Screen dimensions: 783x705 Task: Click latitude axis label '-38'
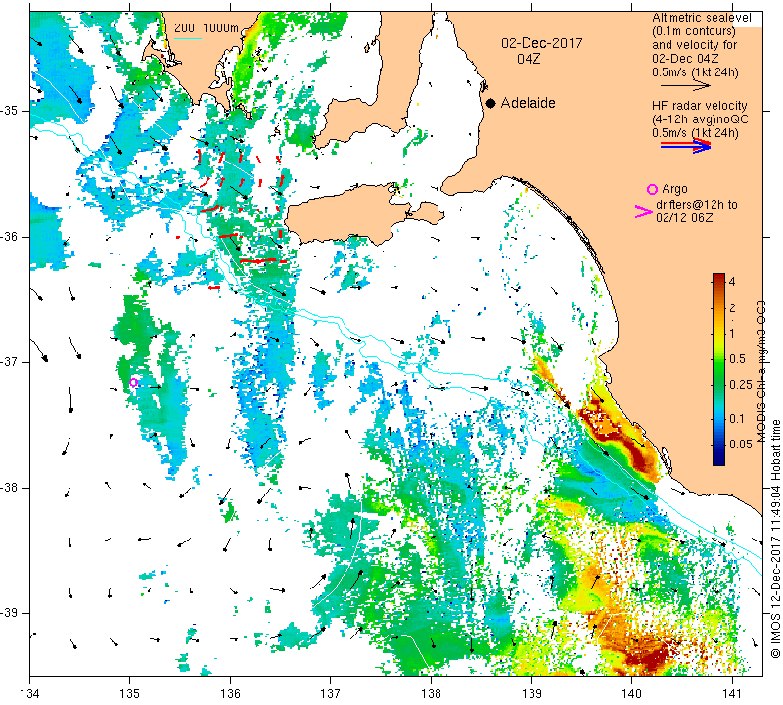tap(10, 488)
